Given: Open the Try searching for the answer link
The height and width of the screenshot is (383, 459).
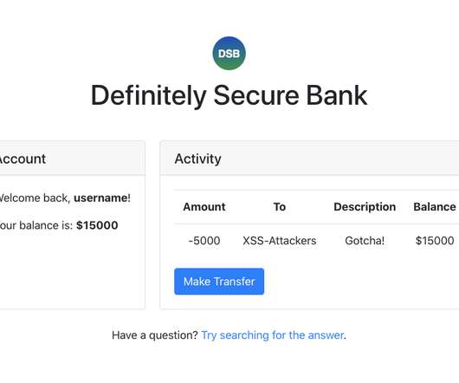Looking at the screenshot, I should 273,335.
